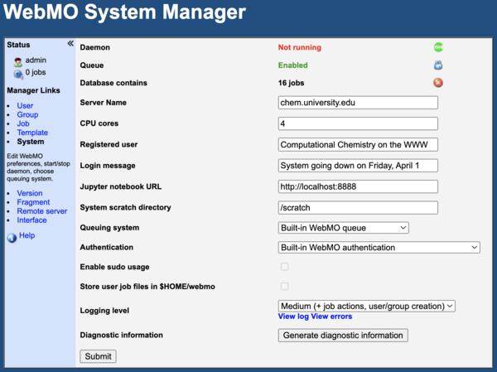Click the jobs globe icon in Status
497x372 pixels.
18,73
